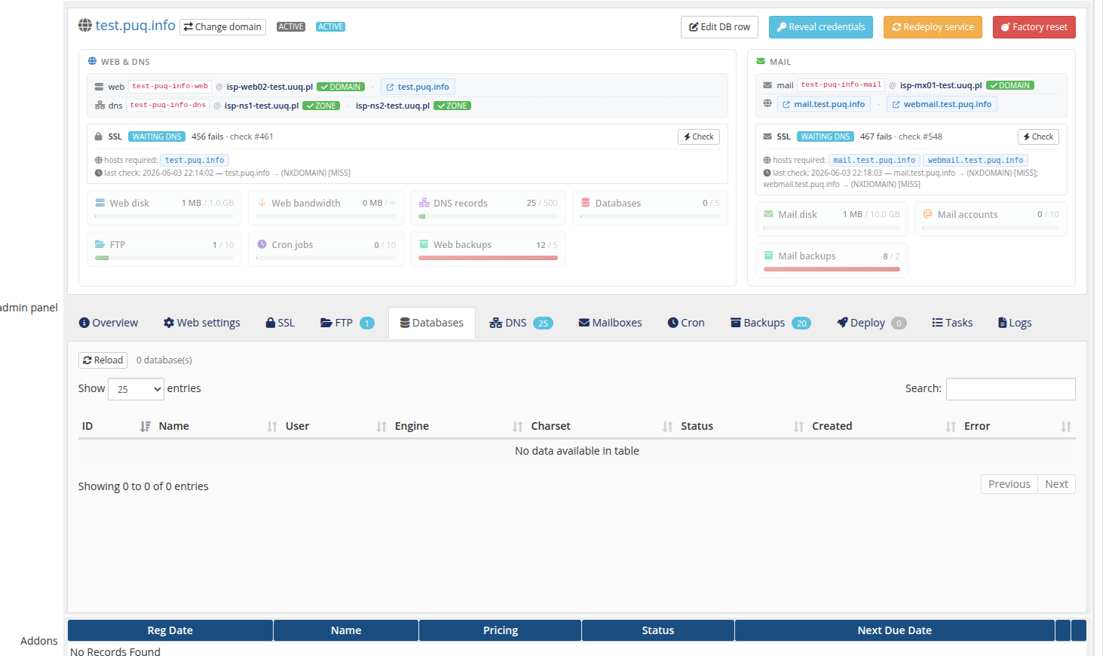
Task: Click the WEB & DNS section globe icon
Action: click(92, 62)
